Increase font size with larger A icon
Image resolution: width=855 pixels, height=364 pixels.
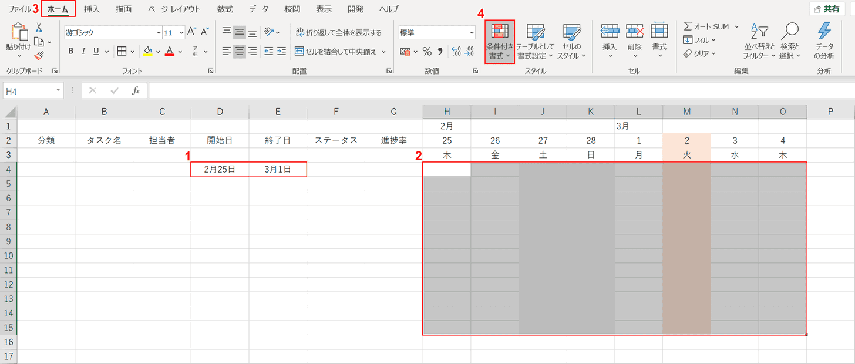(x=191, y=32)
